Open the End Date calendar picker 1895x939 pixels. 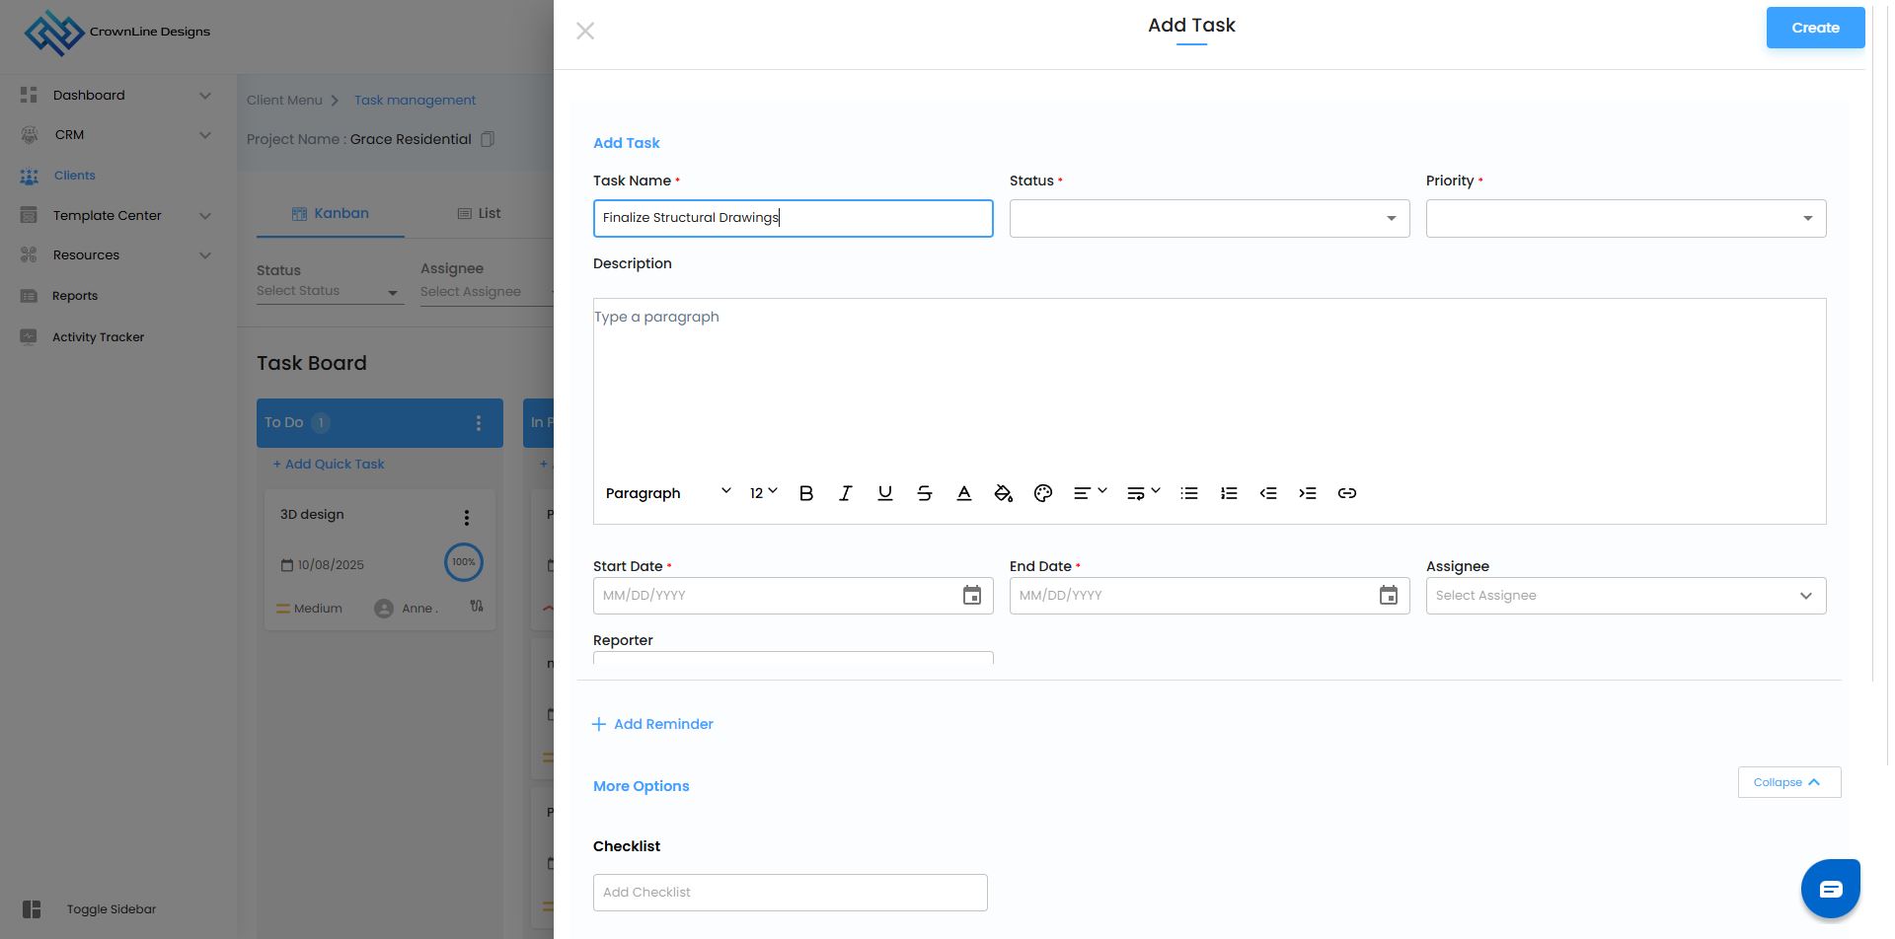point(1388,596)
